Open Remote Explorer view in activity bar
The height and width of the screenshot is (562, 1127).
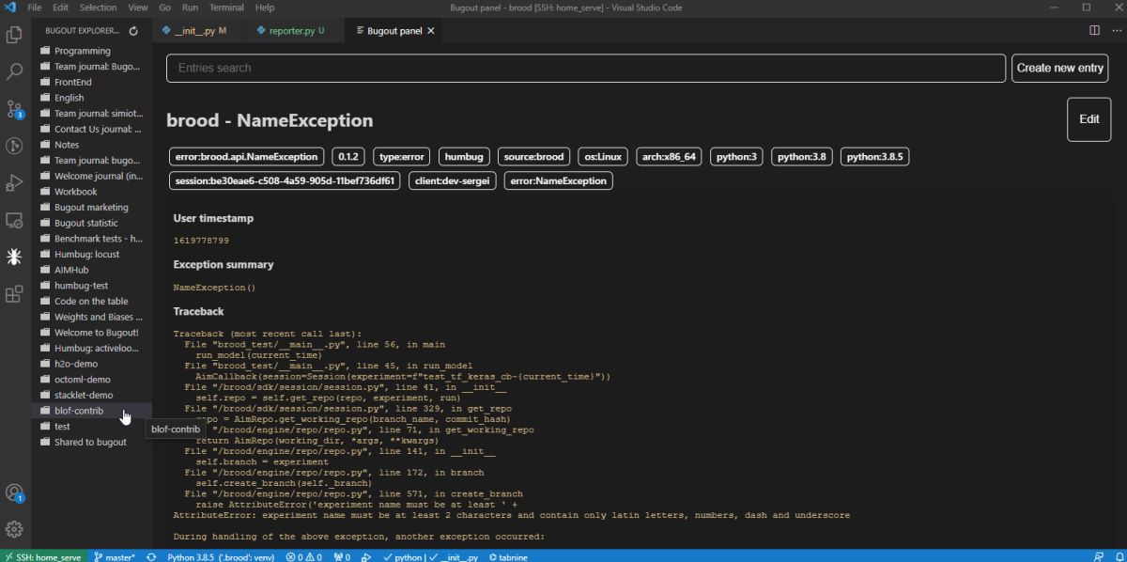pyautogui.click(x=14, y=220)
